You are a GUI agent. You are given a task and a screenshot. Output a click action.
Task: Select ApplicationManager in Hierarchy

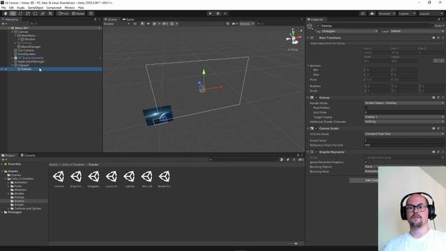31,61
